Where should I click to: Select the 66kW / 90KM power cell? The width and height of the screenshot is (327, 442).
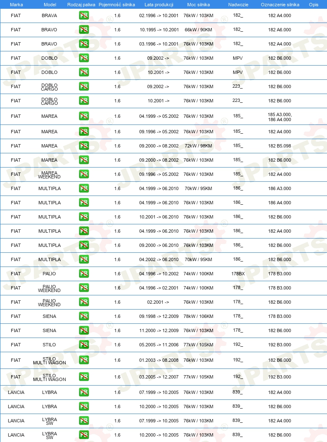[198, 30]
